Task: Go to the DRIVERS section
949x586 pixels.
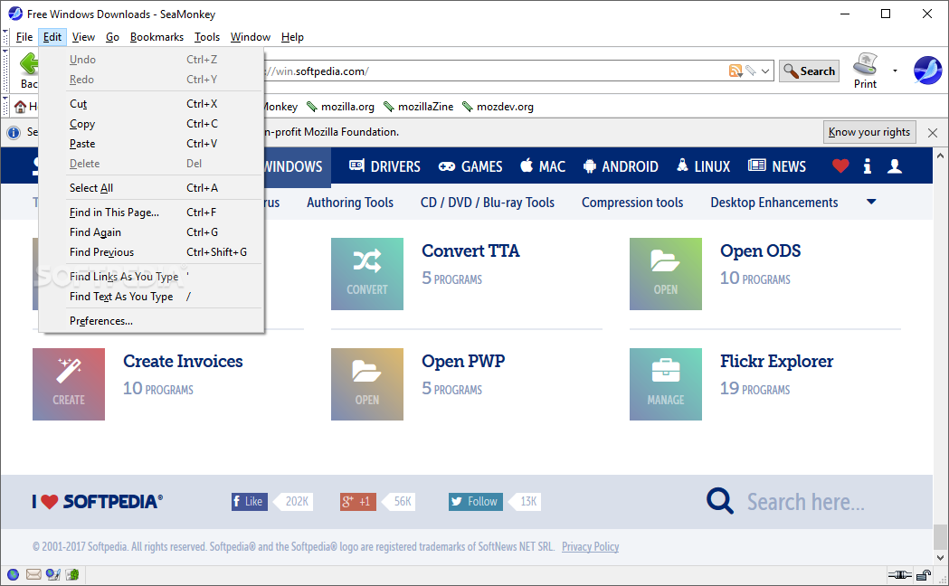Action: (x=384, y=166)
